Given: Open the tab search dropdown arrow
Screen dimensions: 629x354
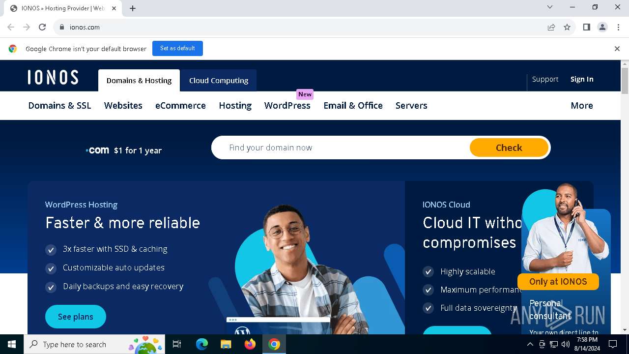Looking at the screenshot, I should coord(550,7).
